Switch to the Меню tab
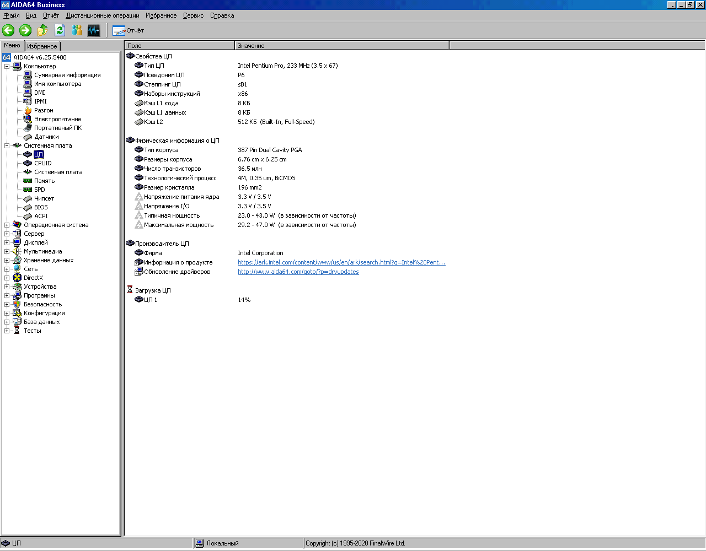Image resolution: width=706 pixels, height=551 pixels. click(12, 45)
